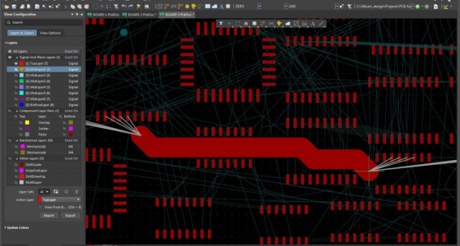Open the Active Layer dropdown

[60, 199]
